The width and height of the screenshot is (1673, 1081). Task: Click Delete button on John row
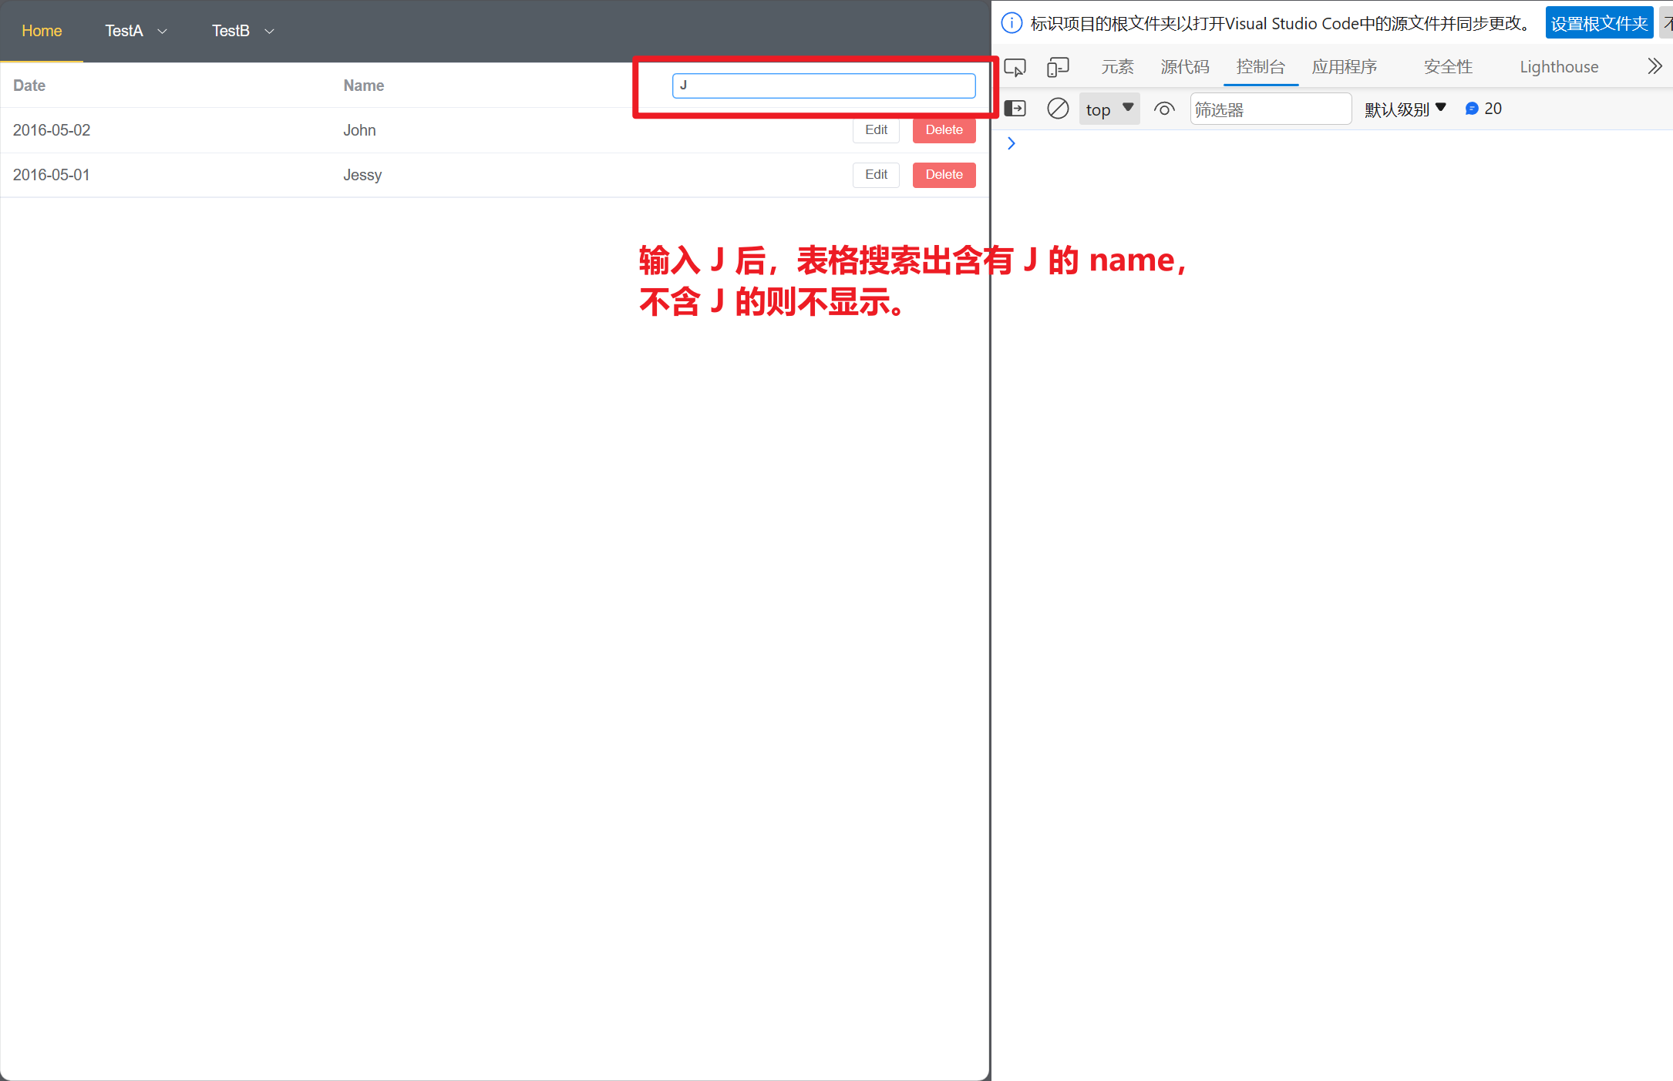pyautogui.click(x=944, y=130)
